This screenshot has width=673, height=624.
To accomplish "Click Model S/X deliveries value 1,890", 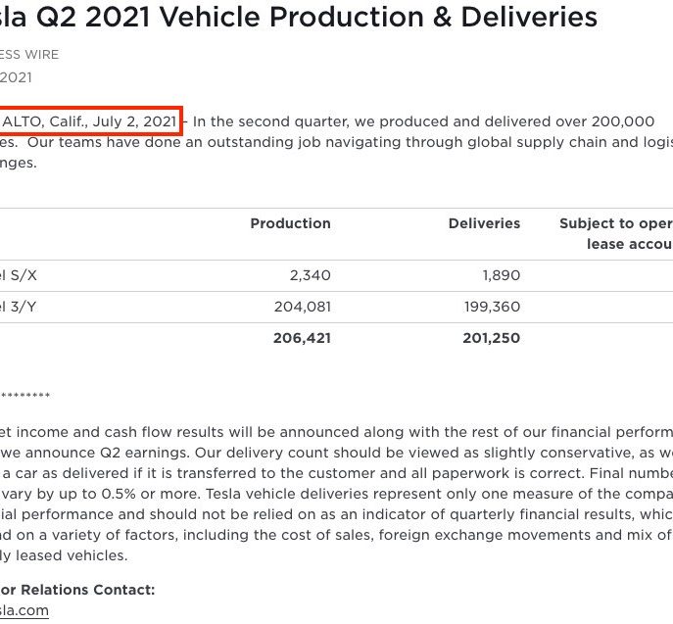I will coord(502,275).
